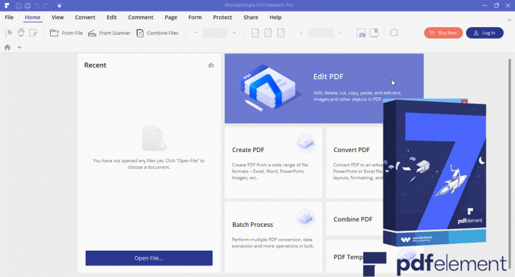Open the Comment tab

140,17
